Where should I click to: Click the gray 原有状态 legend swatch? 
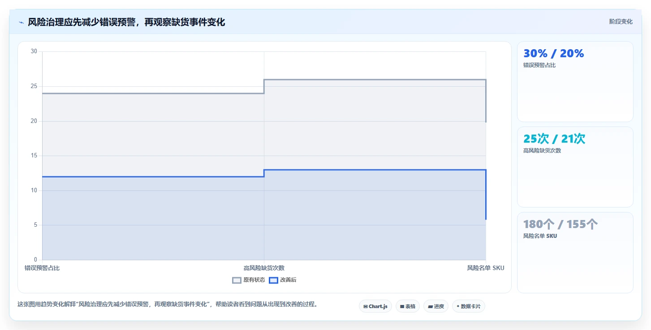tap(237, 280)
